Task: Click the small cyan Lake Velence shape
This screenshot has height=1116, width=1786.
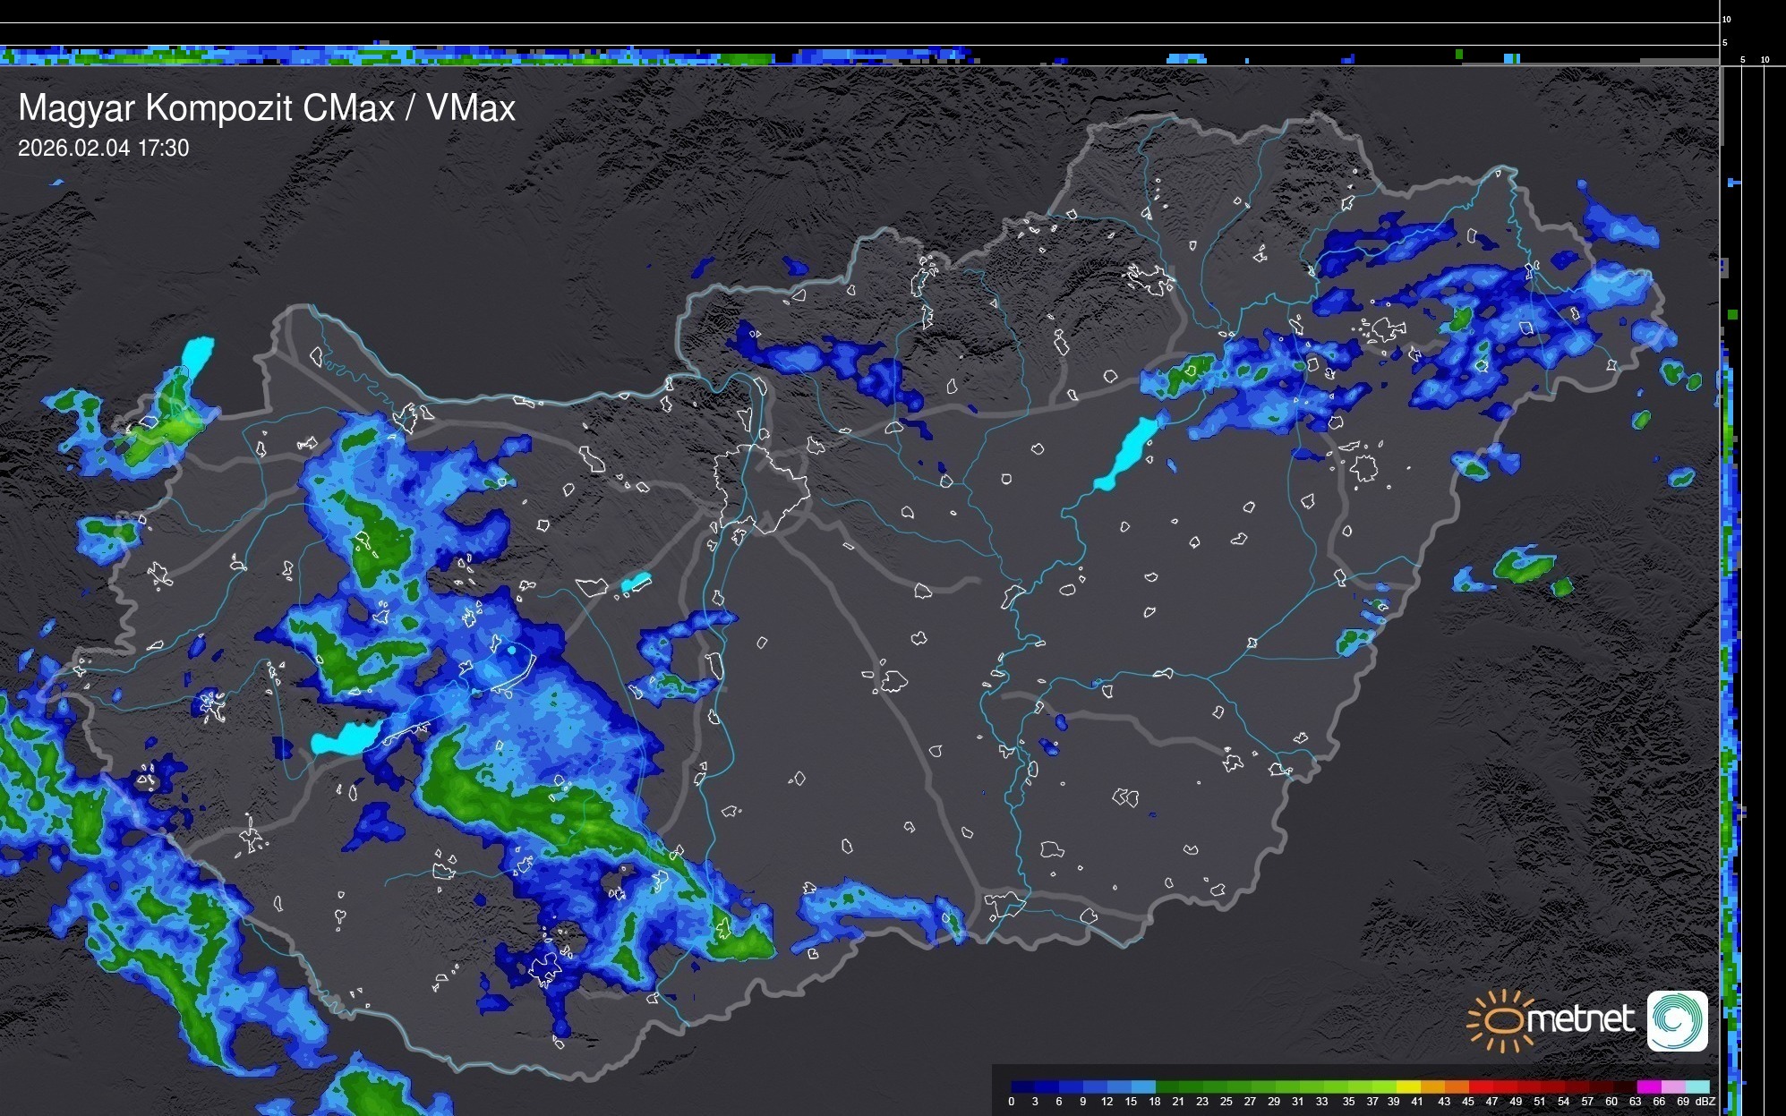Action: 636,583
